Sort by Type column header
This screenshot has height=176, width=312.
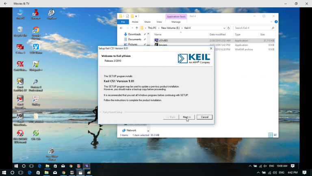[x=238, y=34]
